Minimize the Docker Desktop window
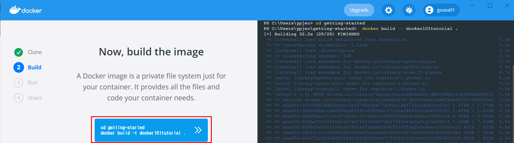Screen dimensions: 514x143 472,5
